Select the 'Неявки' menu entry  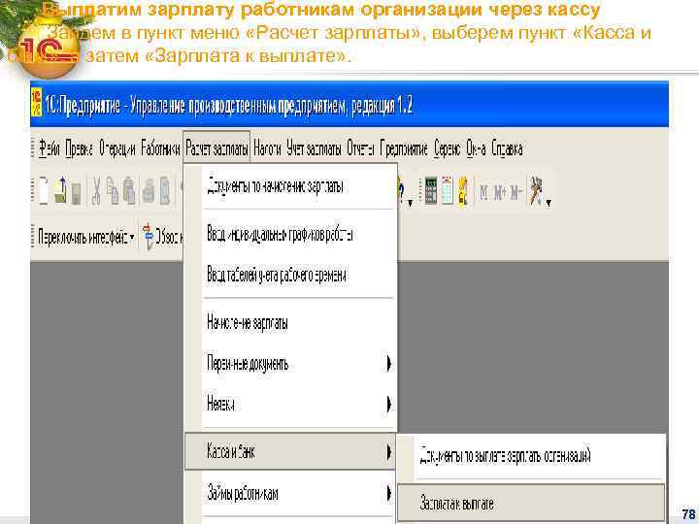[x=289, y=404]
